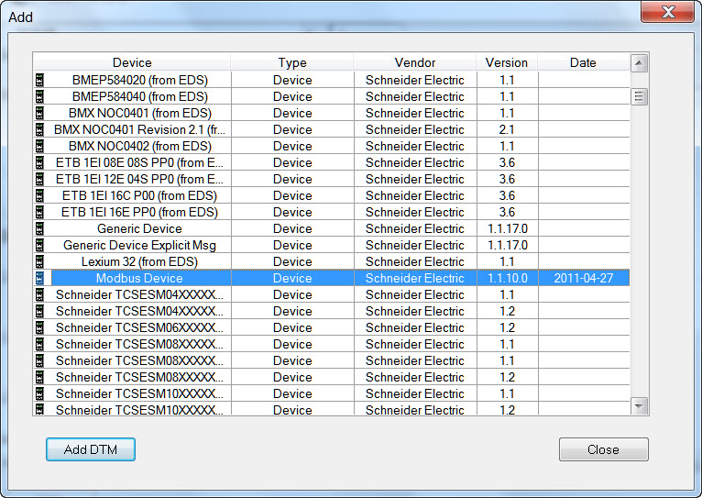702x498 pixels.
Task: Click the icon beside Schneider TCSESM08XXXXX version 1.2
Action: (x=39, y=378)
